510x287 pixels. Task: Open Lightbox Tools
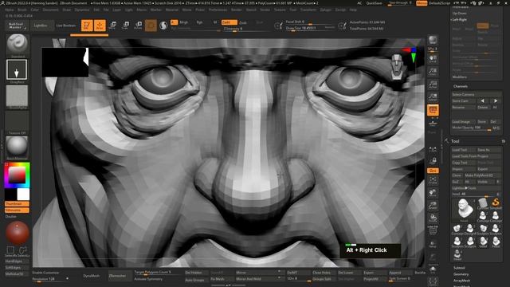click(477, 188)
